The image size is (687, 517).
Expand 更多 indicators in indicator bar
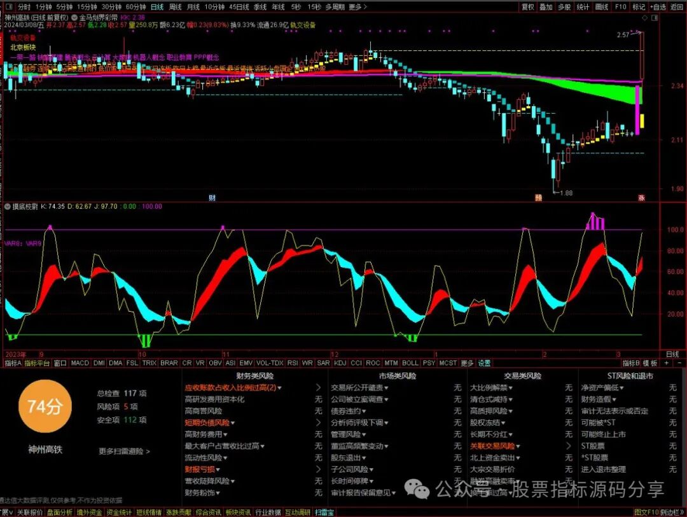coord(467,363)
